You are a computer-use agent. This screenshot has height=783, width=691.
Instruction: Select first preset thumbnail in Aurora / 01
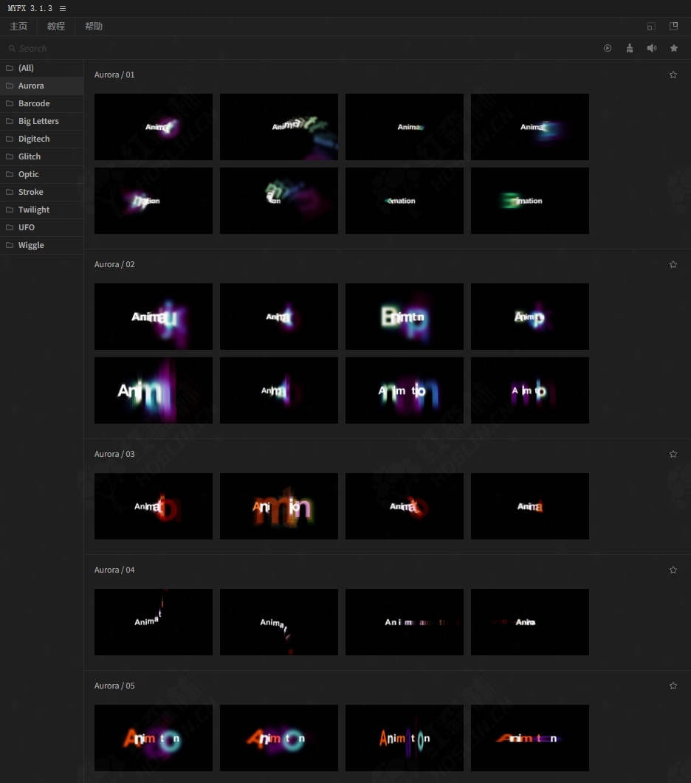pos(154,127)
